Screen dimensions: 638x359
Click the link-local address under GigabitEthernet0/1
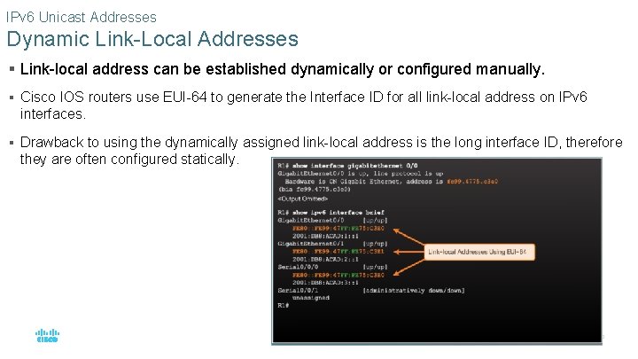tap(338, 252)
